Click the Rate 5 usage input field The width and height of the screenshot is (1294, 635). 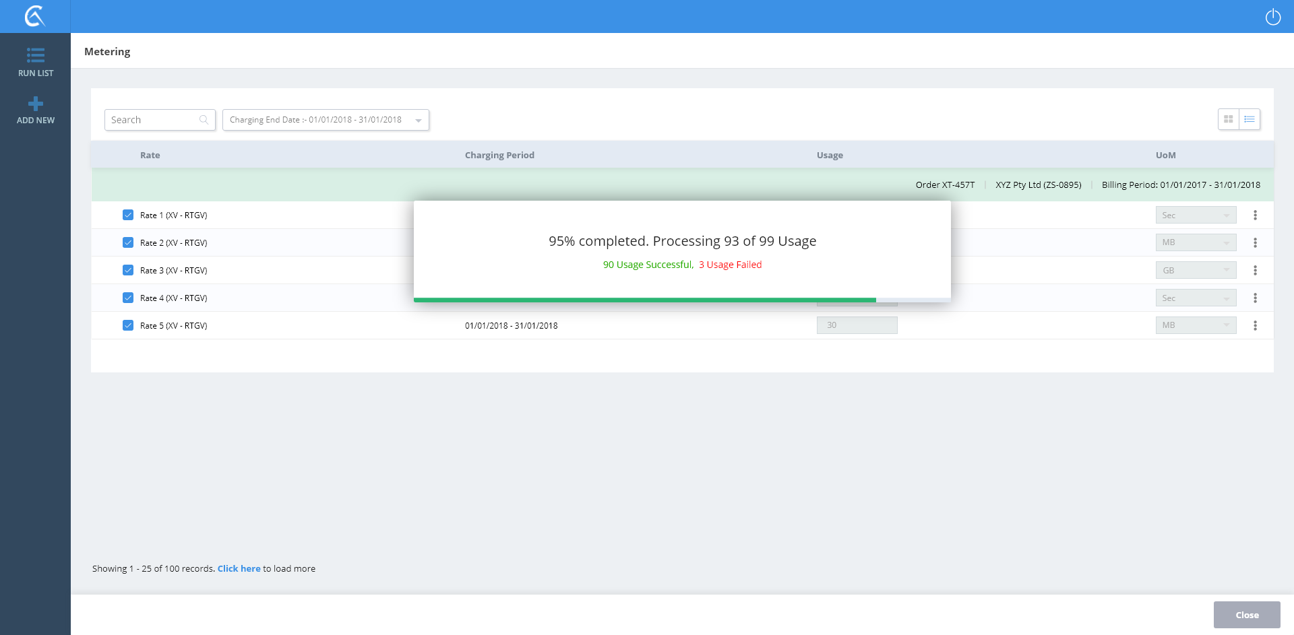(857, 326)
